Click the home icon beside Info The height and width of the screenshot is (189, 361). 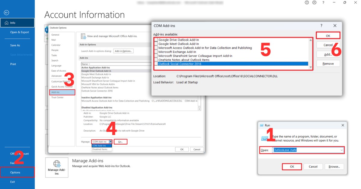[7, 23]
